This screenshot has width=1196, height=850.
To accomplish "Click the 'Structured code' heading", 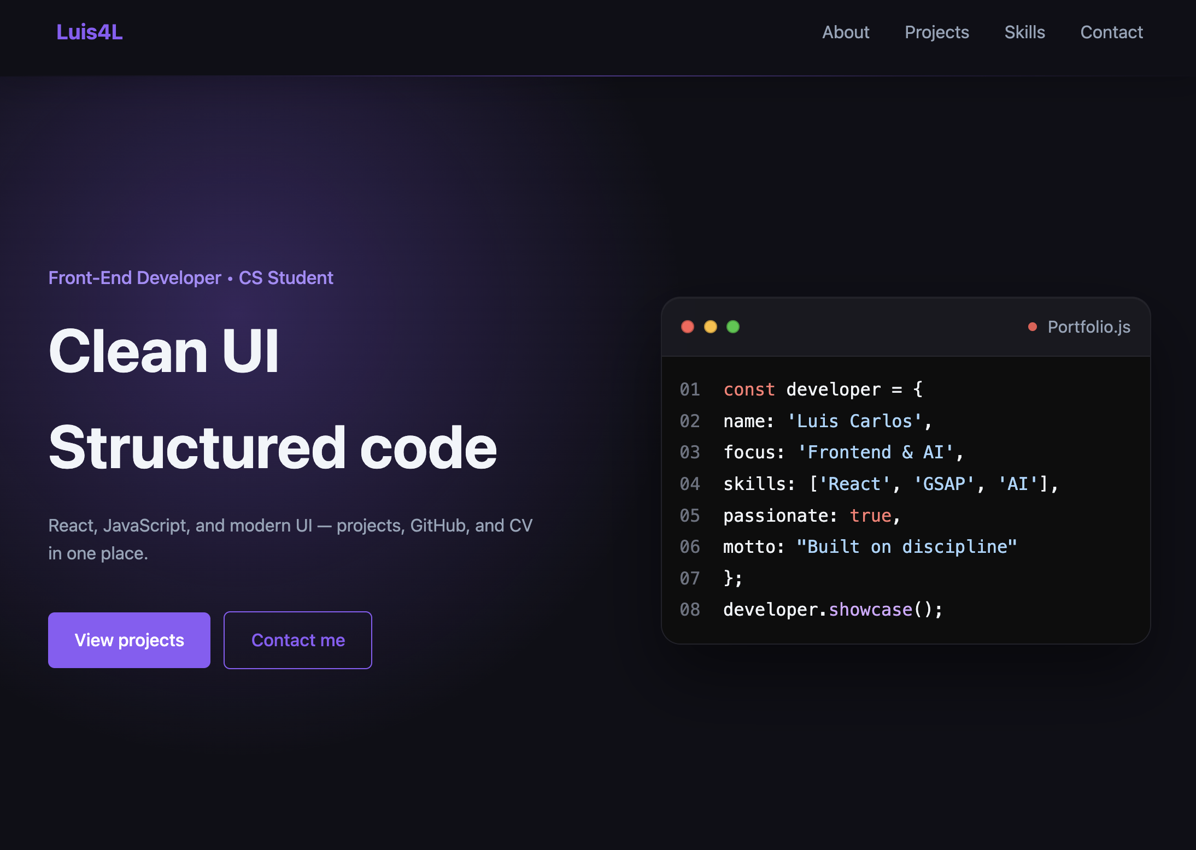I will 272,448.
